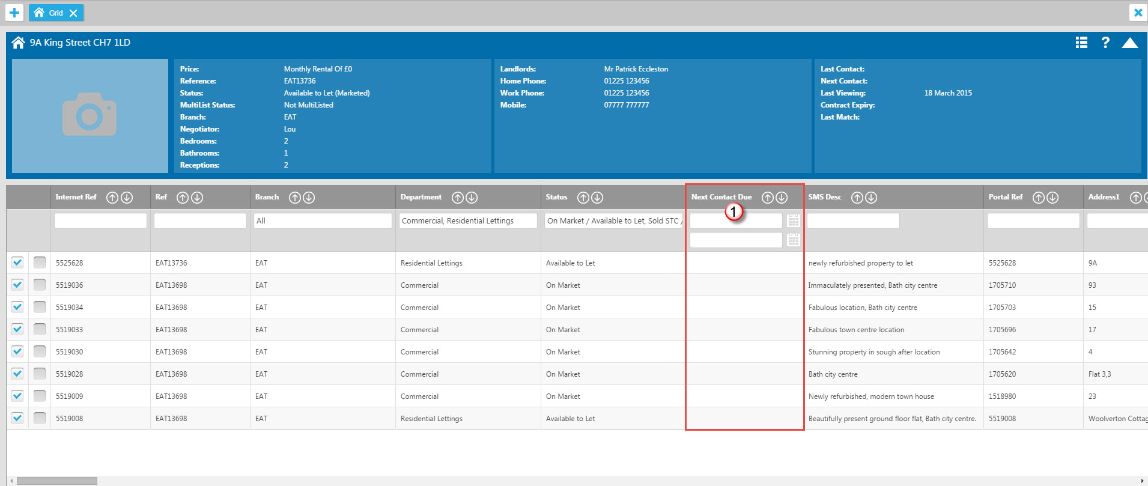1148x486 pixels.
Task: Collapse the property summary panel arrow
Action: [1129, 43]
